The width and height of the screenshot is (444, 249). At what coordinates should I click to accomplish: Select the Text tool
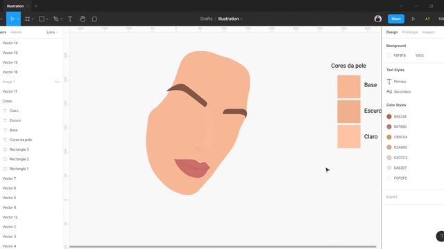click(70, 19)
